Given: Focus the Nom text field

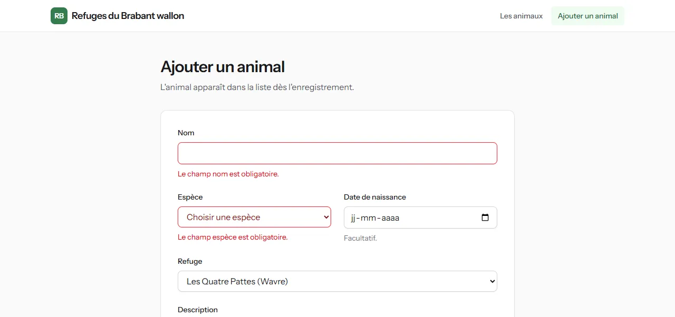Looking at the screenshot, I should pyautogui.click(x=337, y=153).
